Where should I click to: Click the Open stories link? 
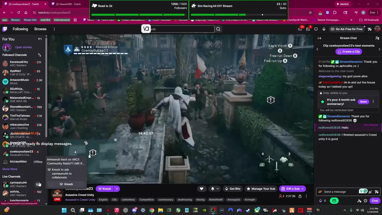tap(23, 47)
